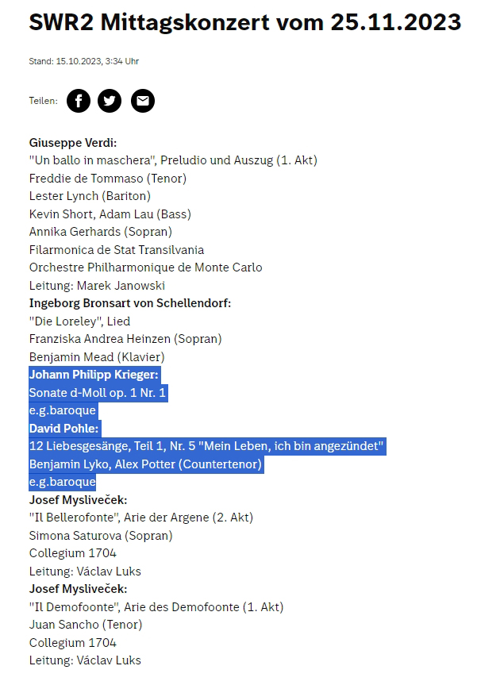This screenshot has width=477, height=685.
Task: Share the page via email icon
Action: tap(143, 101)
